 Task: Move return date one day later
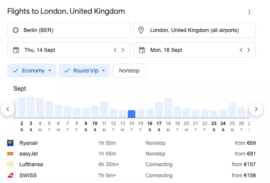point(249,50)
